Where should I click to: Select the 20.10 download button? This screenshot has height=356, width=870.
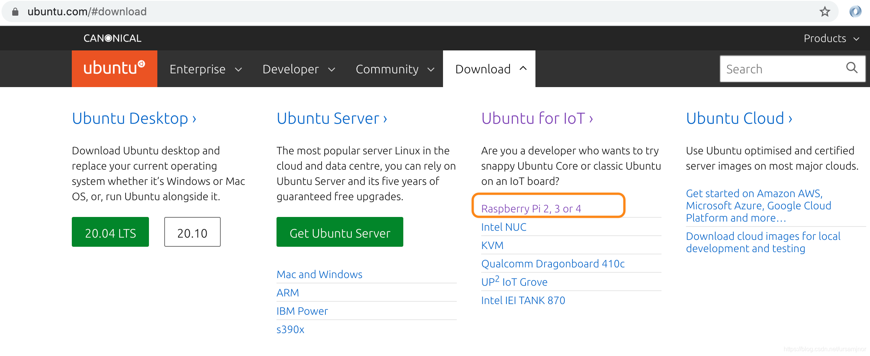pyautogui.click(x=192, y=232)
